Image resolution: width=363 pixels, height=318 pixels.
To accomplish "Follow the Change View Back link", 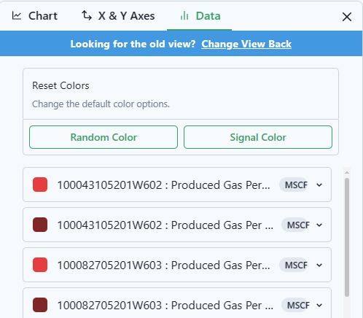I will [246, 44].
